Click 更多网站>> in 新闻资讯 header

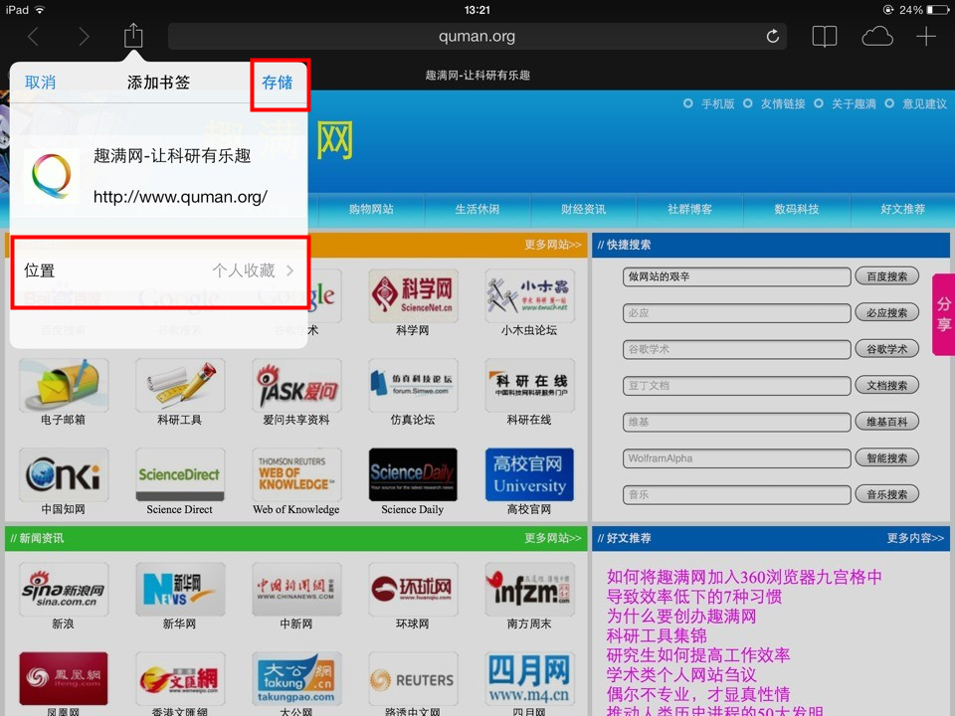tap(552, 538)
